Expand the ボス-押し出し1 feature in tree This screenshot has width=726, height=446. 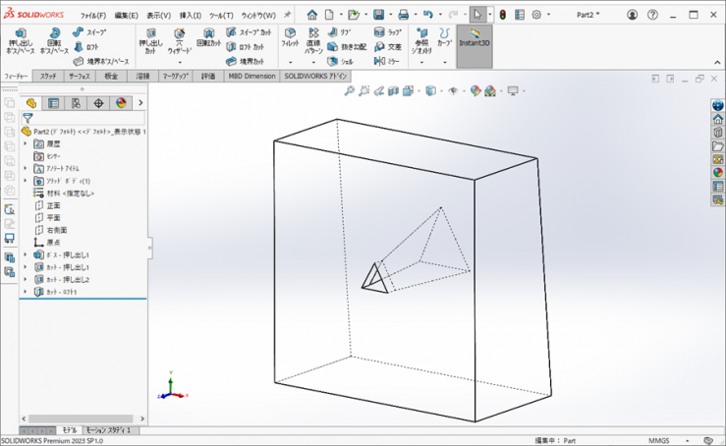[26, 255]
